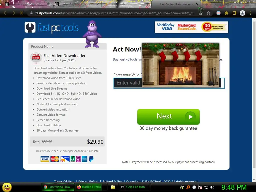
Task: Click the crossed-out $59.90 price
Action: click(x=47, y=142)
